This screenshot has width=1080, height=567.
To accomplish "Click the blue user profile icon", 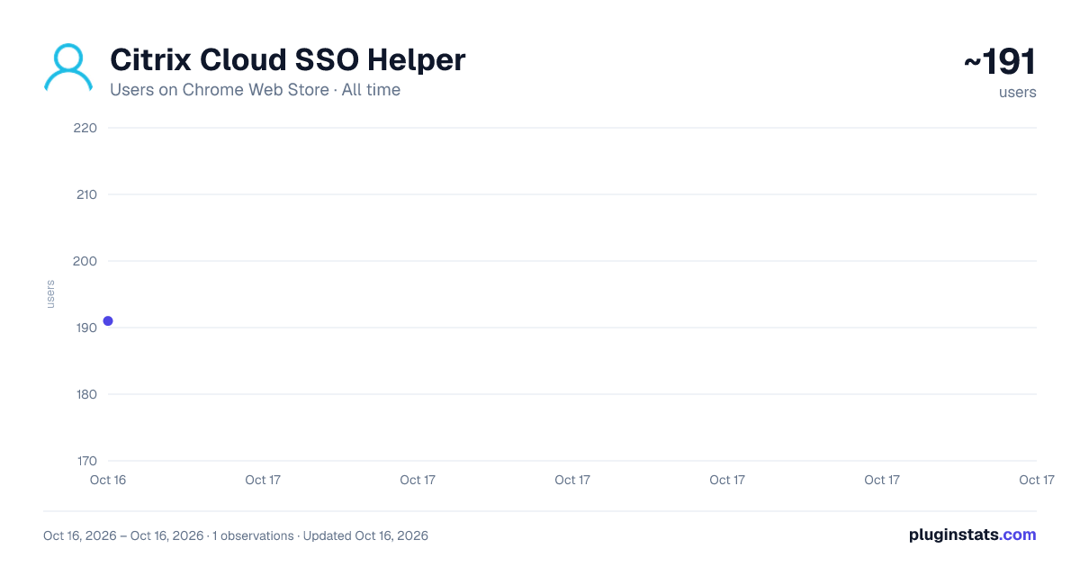I will [68, 67].
